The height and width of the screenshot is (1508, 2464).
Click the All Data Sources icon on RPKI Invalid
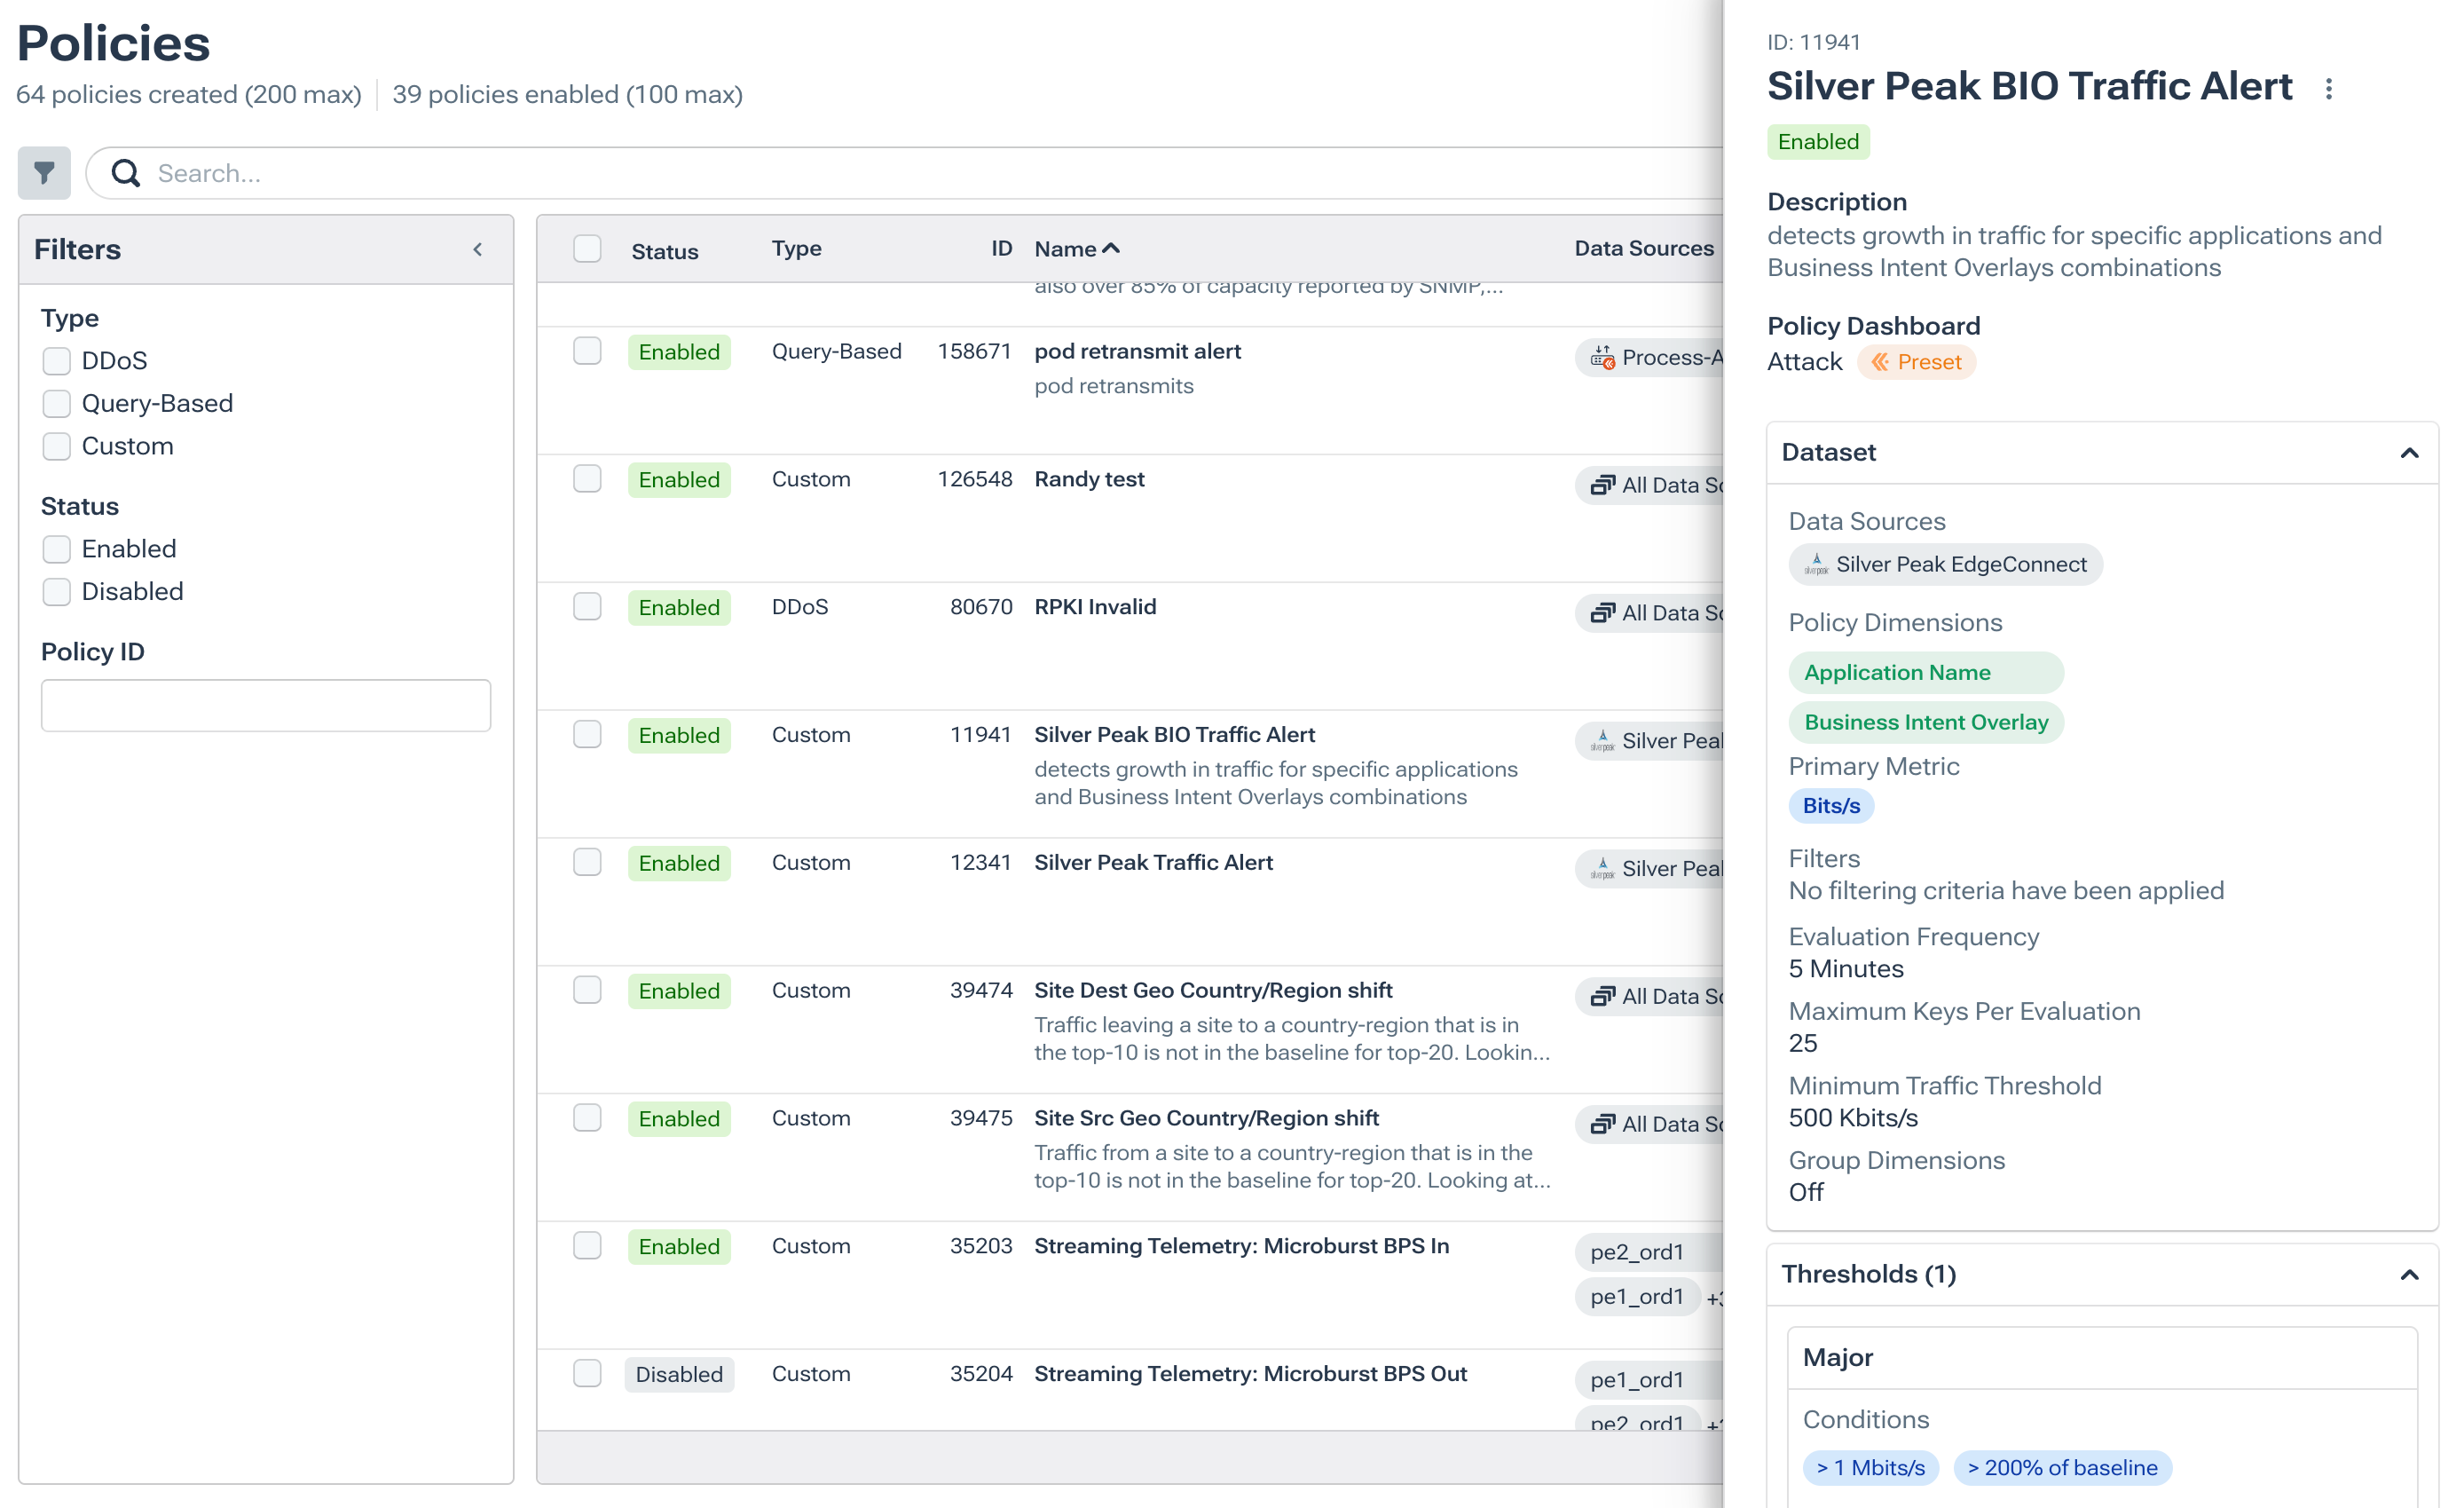1602,612
